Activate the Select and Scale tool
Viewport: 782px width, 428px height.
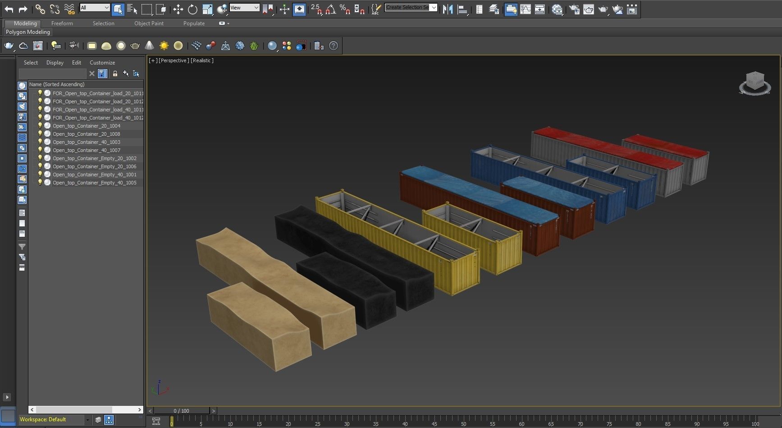207,9
